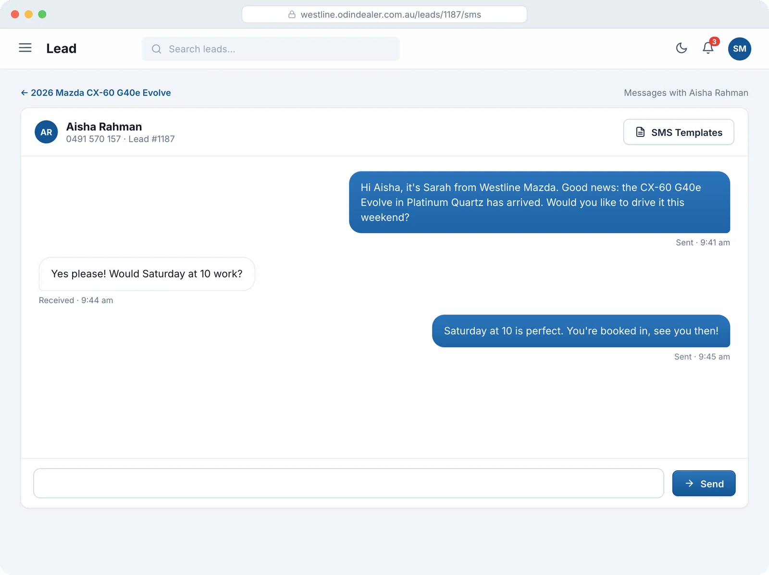Click the 'Received · 9:44 am' timestamp
Image resolution: width=769 pixels, height=575 pixels.
76,300
